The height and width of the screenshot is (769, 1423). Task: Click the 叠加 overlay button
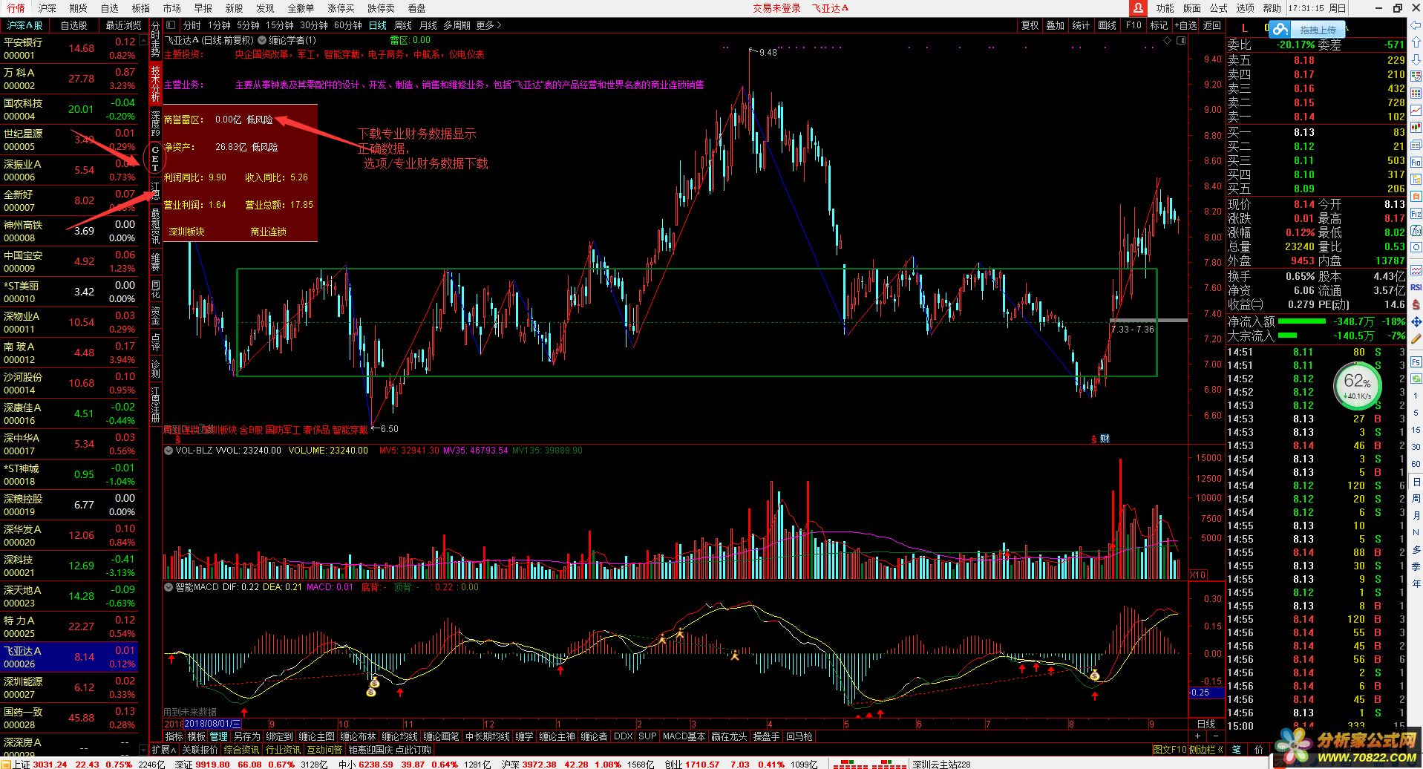coord(1056,25)
